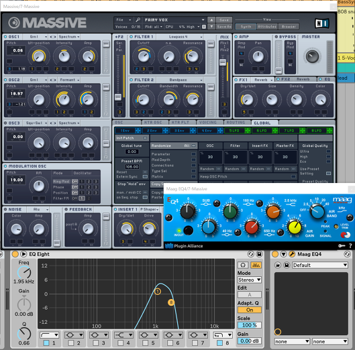
Task: Switch to the VOICING tab
Action: (x=208, y=123)
